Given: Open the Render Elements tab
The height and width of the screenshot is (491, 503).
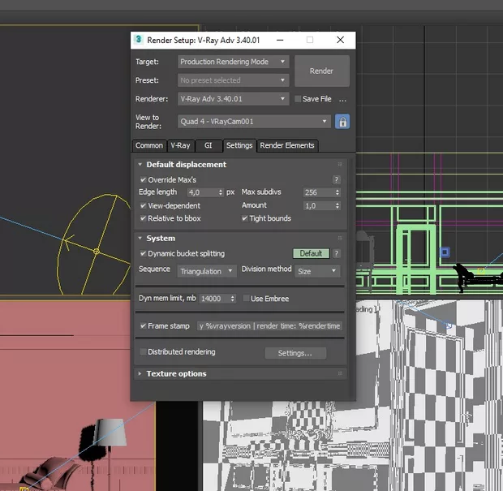Looking at the screenshot, I should click(286, 145).
